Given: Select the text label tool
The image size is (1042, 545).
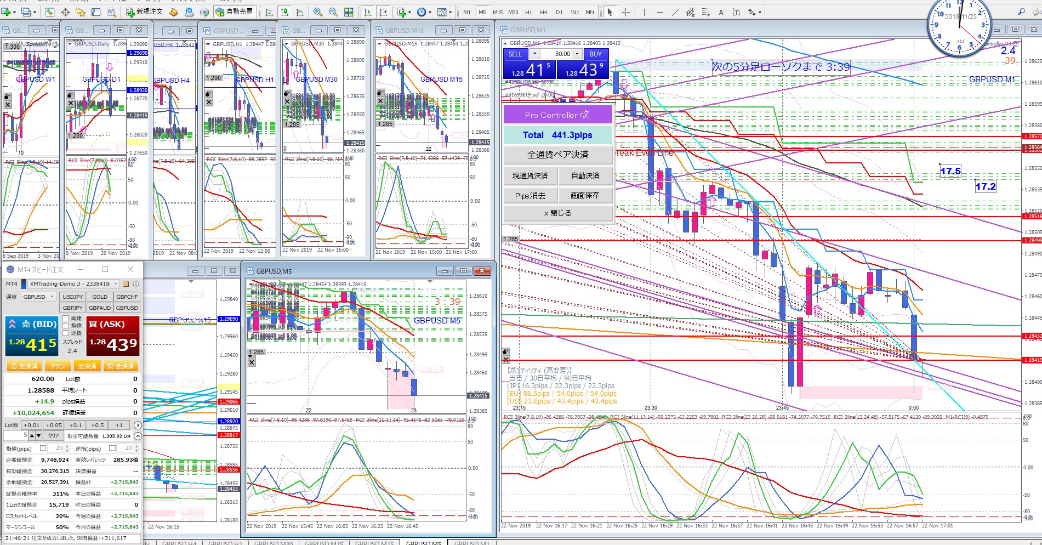Looking at the screenshot, I should click(x=721, y=12).
